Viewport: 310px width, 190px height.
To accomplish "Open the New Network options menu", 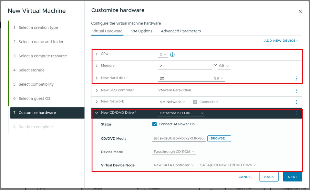I will [296, 102].
